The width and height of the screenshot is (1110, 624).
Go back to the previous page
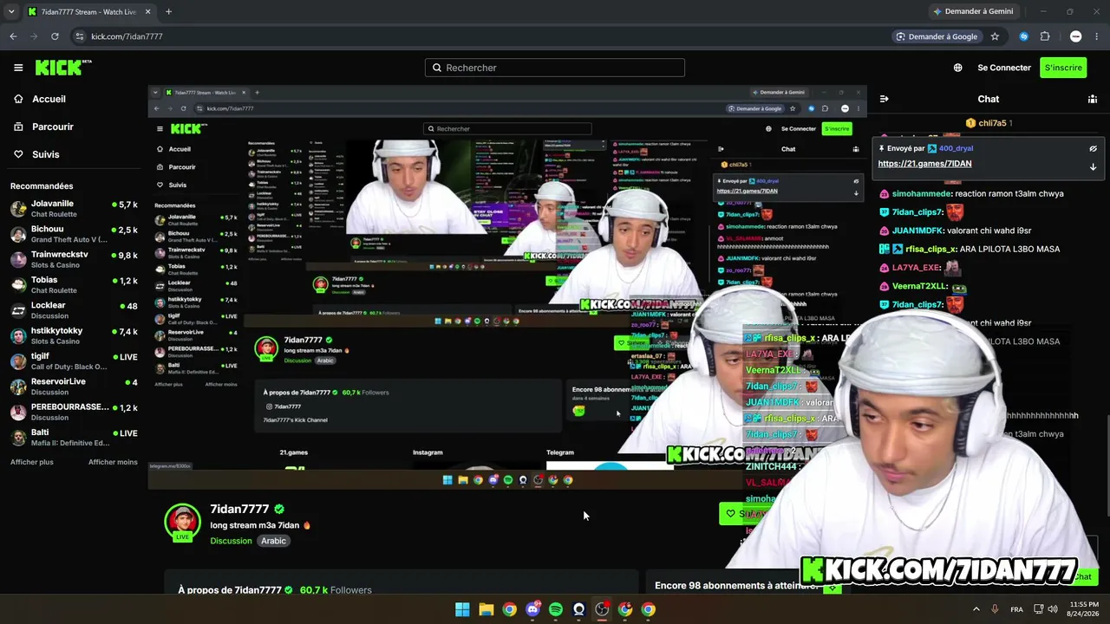[x=13, y=36]
